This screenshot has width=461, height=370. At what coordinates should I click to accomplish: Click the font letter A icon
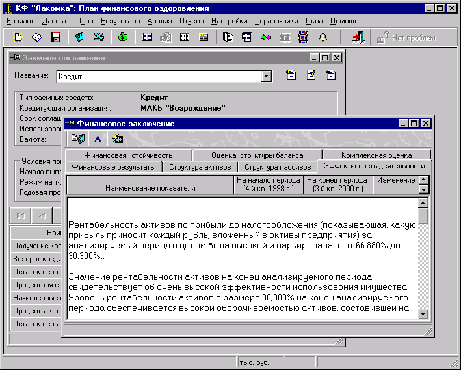click(x=98, y=139)
